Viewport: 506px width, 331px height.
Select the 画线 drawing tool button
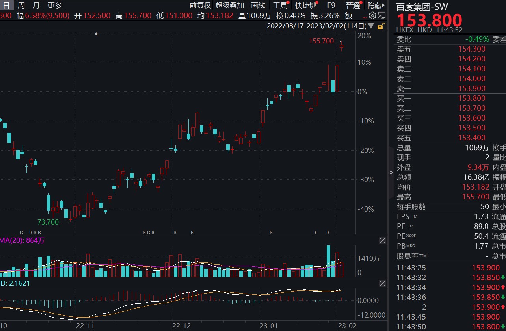click(x=258, y=6)
